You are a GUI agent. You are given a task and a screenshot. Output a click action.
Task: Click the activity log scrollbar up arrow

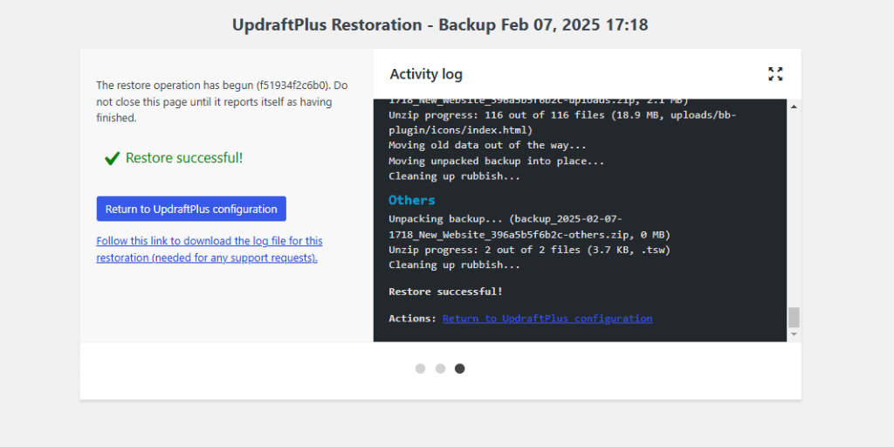pyautogui.click(x=794, y=107)
